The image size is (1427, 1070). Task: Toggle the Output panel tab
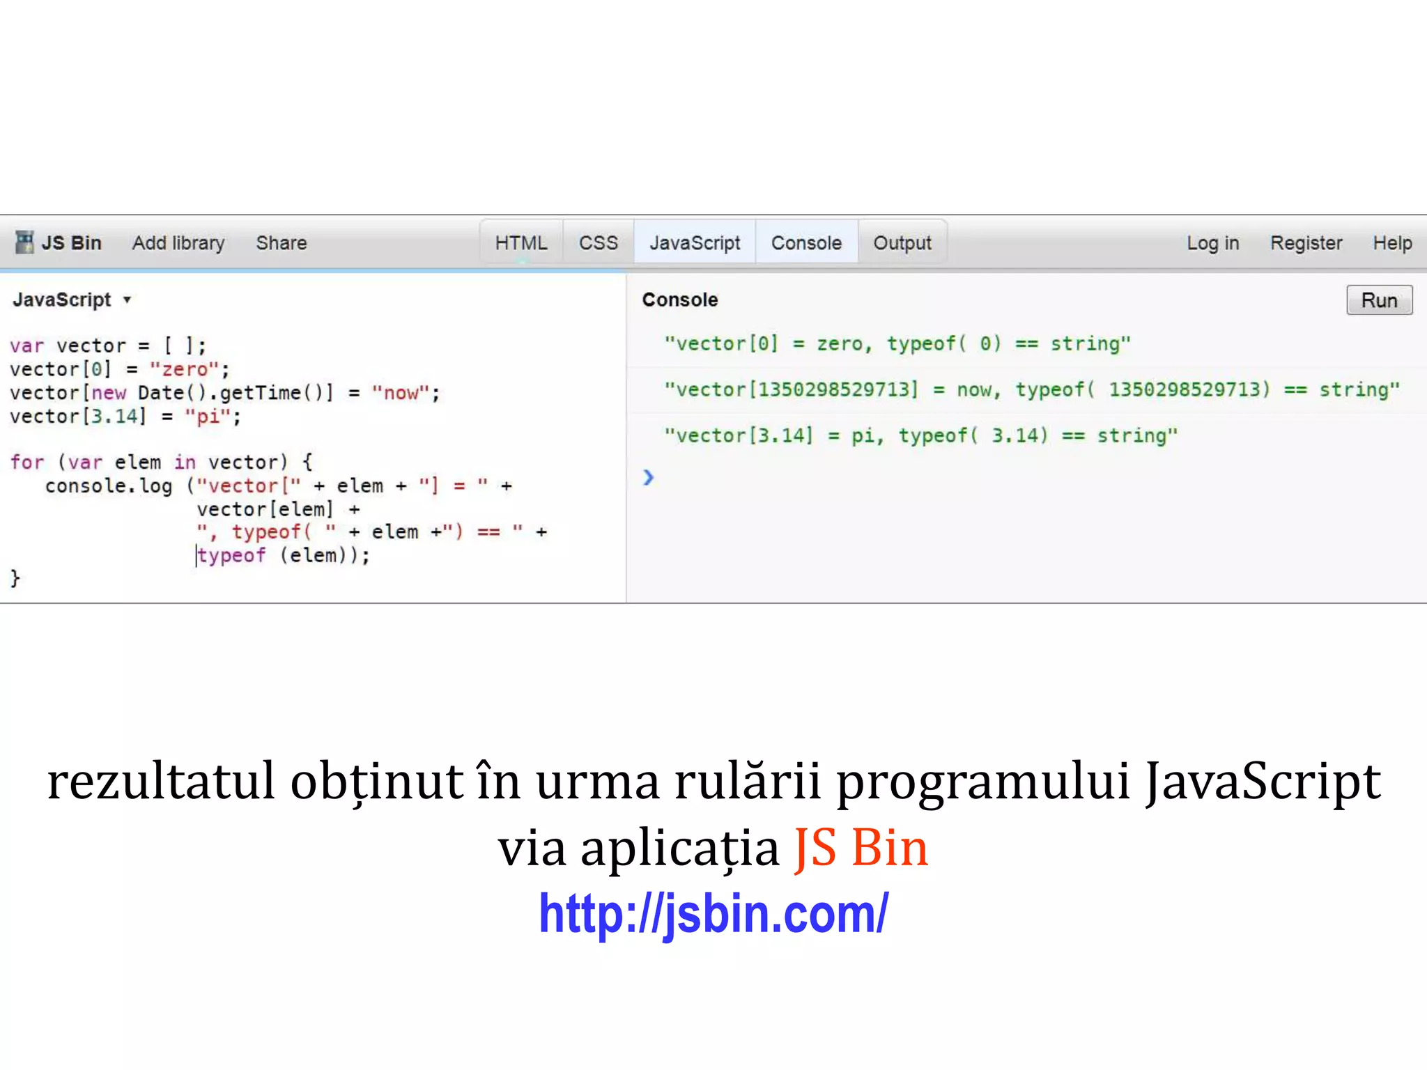click(902, 242)
